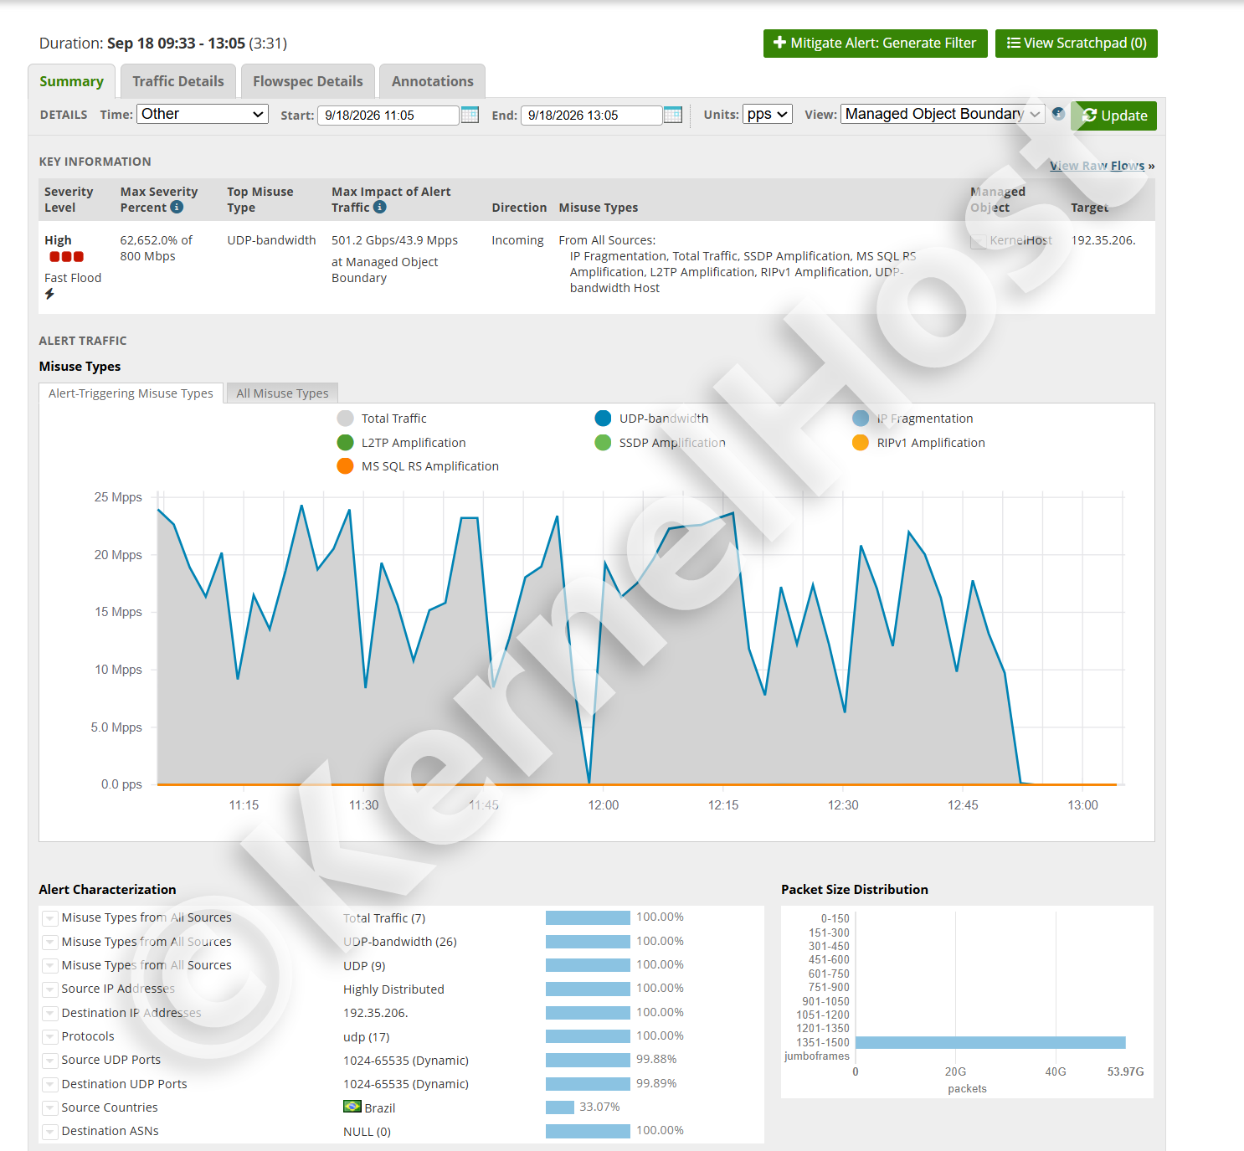Switch to the Flowspec Details tab

tap(308, 81)
